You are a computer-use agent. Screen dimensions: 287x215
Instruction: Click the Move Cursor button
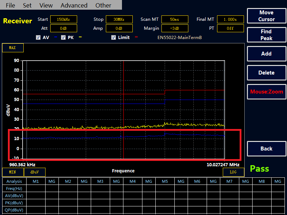266,16
